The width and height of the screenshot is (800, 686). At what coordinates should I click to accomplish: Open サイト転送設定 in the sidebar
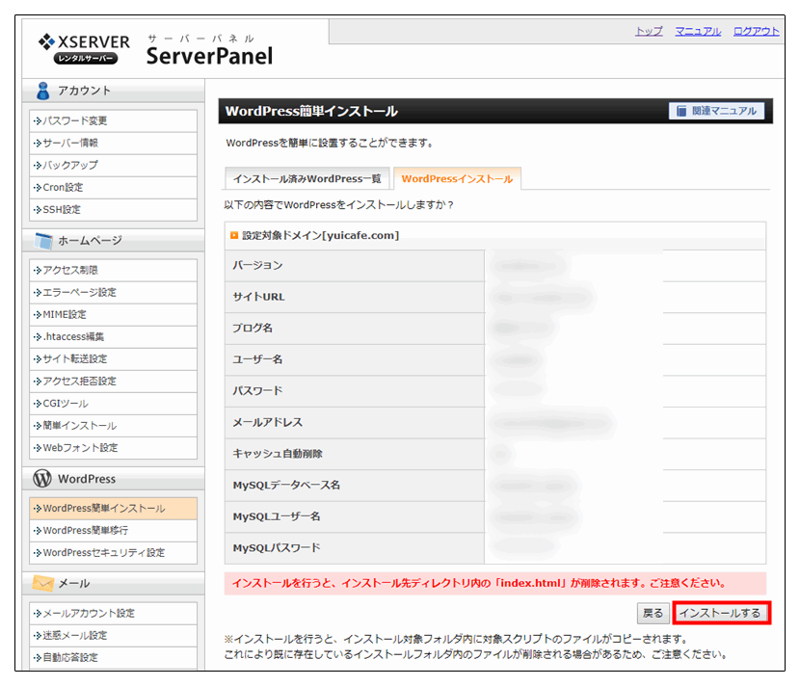point(114,359)
